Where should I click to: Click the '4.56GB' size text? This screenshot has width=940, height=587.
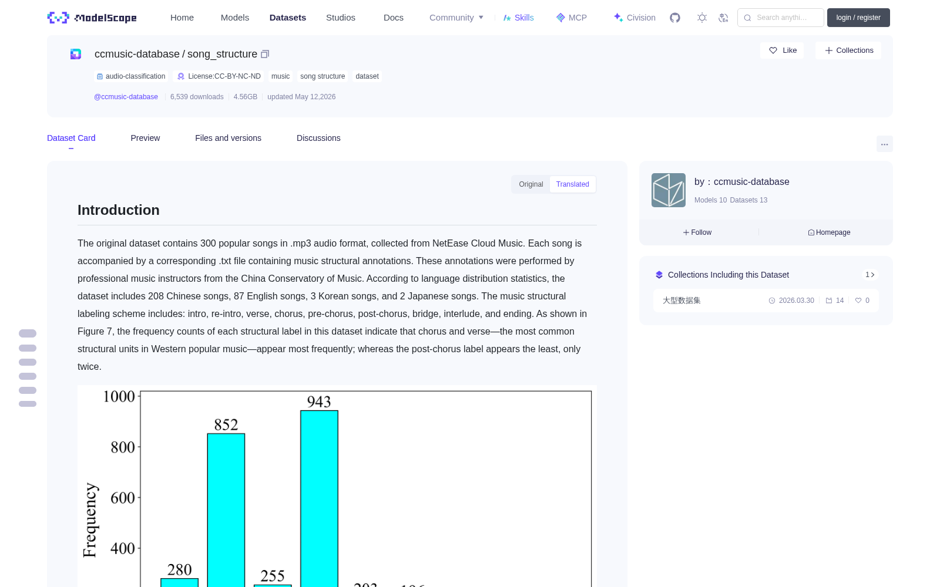coord(246,97)
